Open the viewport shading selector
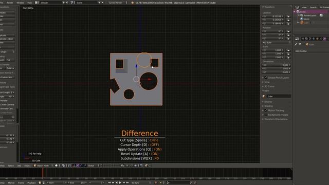This screenshot has width=329, height=185. tap(57, 165)
